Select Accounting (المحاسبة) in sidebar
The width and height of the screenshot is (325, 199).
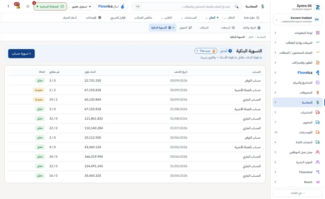click(298, 103)
